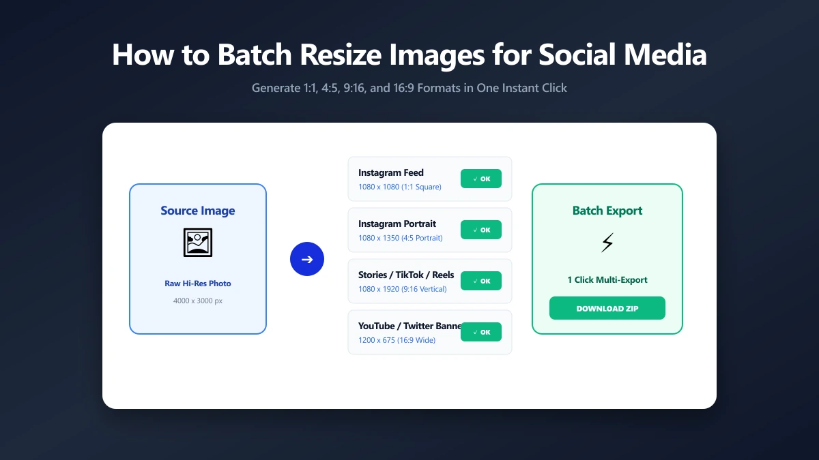The image size is (819, 460).
Task: Select 'YouTube / Twitter Banner' label
Action: 409,326
